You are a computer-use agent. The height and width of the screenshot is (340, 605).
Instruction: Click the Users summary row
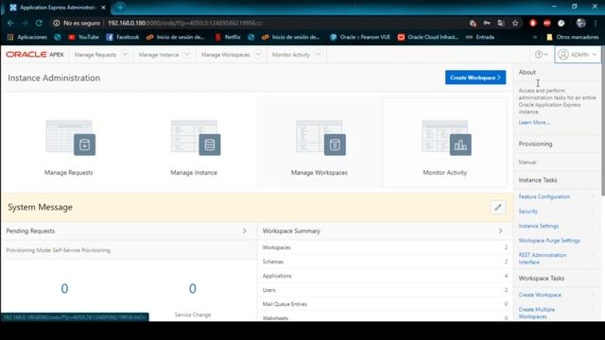(385, 290)
